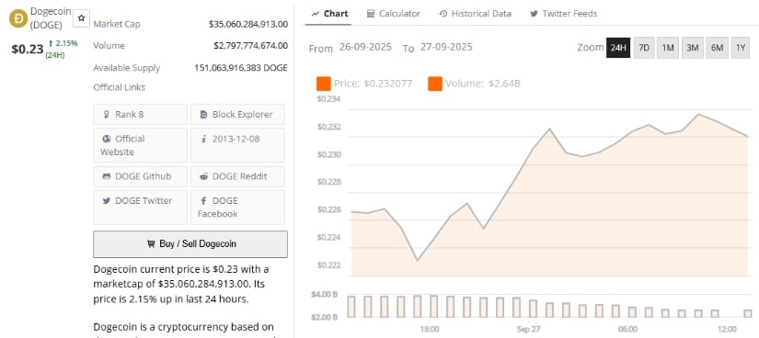Click the $0.23 current price
Screen dimensions: 759x338
[28, 49]
